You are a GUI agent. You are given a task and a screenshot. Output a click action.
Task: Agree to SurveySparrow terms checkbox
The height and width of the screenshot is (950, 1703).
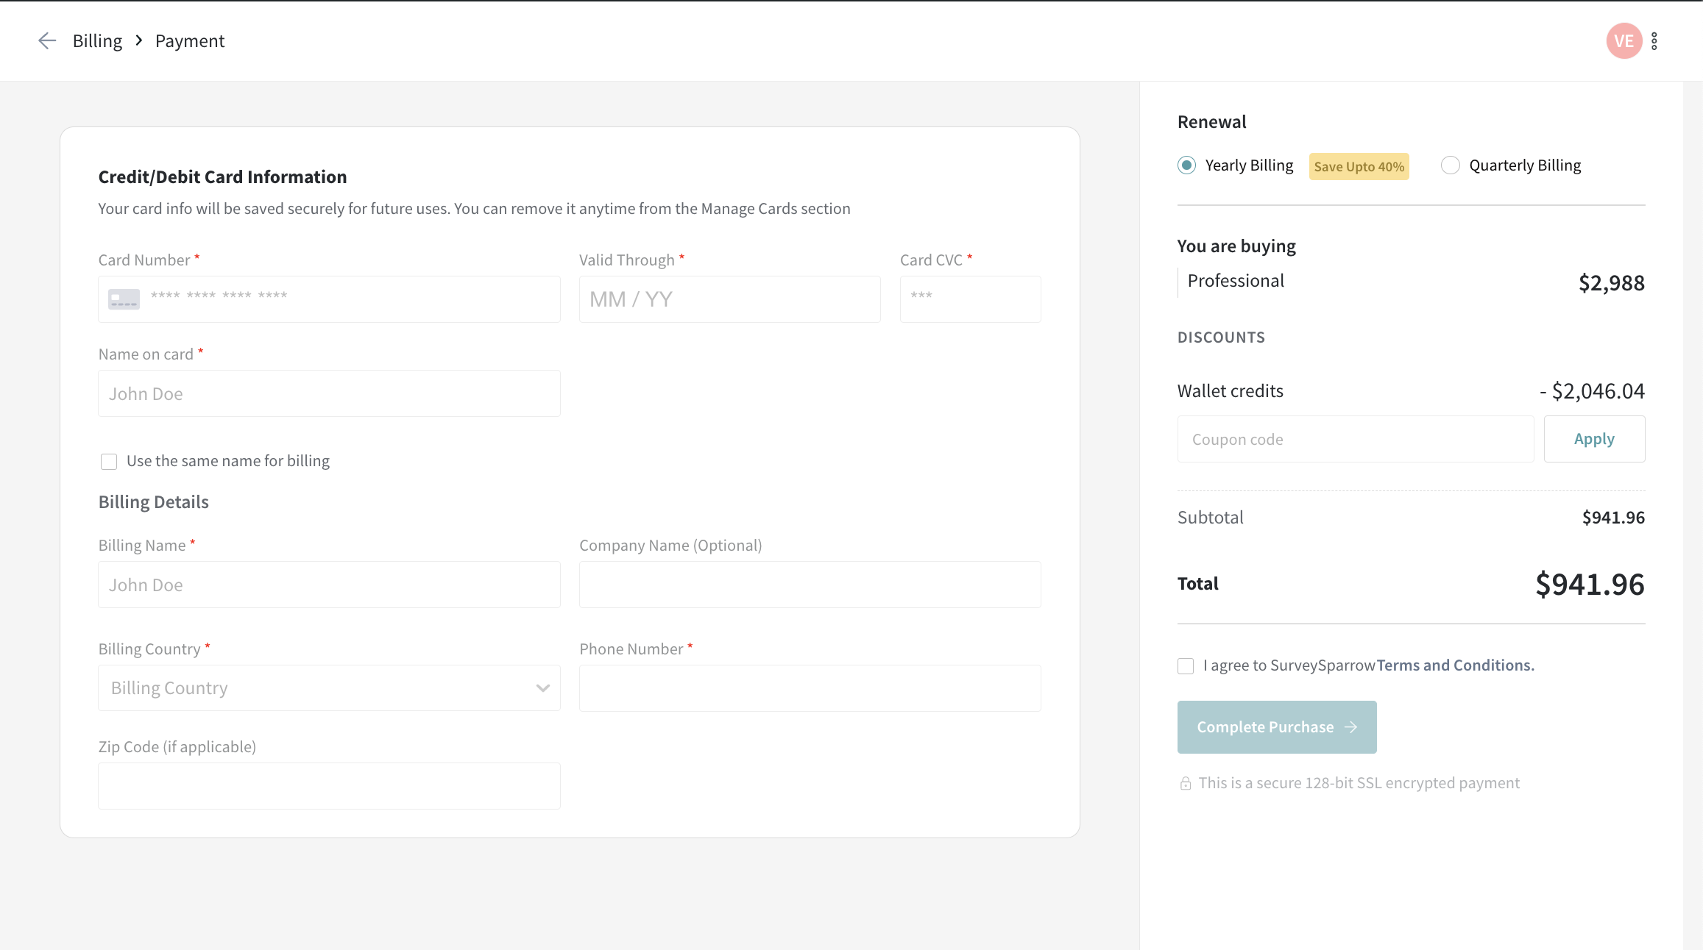click(x=1186, y=666)
